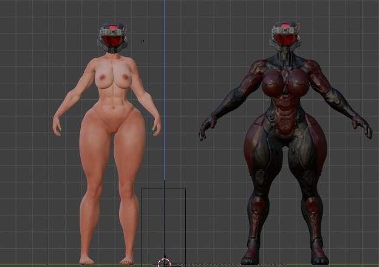This screenshot has height=267, width=379.
Task: Select the armored character's right-side gauntlet hand
Action: pos(363,125)
